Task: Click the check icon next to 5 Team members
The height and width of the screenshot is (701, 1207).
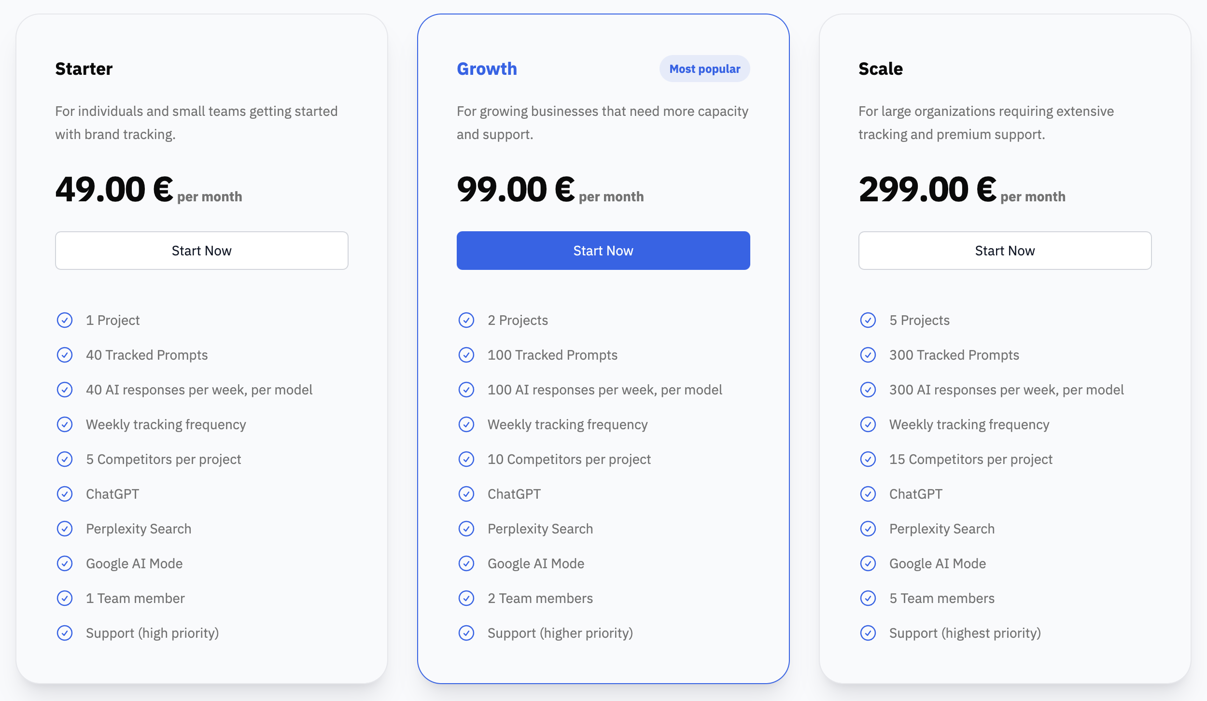Action: [868, 598]
